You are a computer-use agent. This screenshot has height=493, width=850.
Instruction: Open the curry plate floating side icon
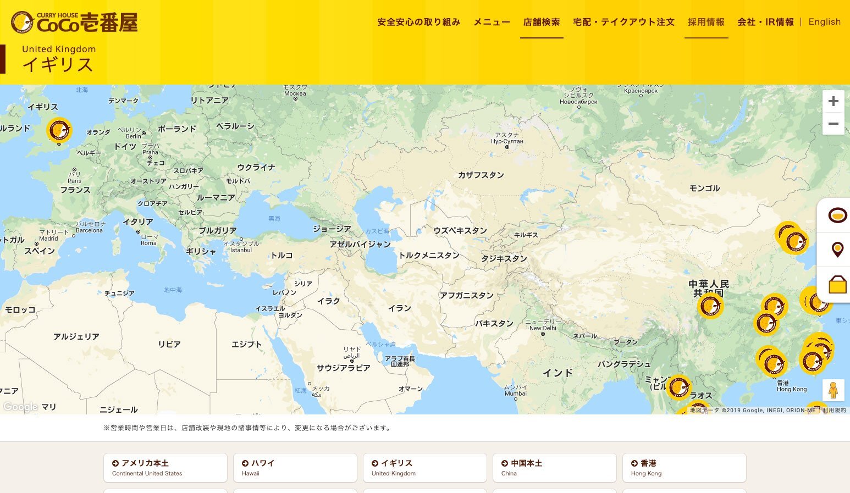(x=837, y=215)
